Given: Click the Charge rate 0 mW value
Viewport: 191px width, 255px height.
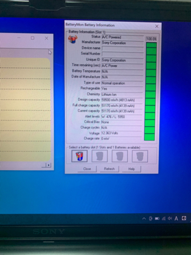Looking at the screenshot, I should [121, 138].
